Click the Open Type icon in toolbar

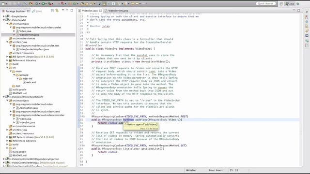[x=82, y=3]
